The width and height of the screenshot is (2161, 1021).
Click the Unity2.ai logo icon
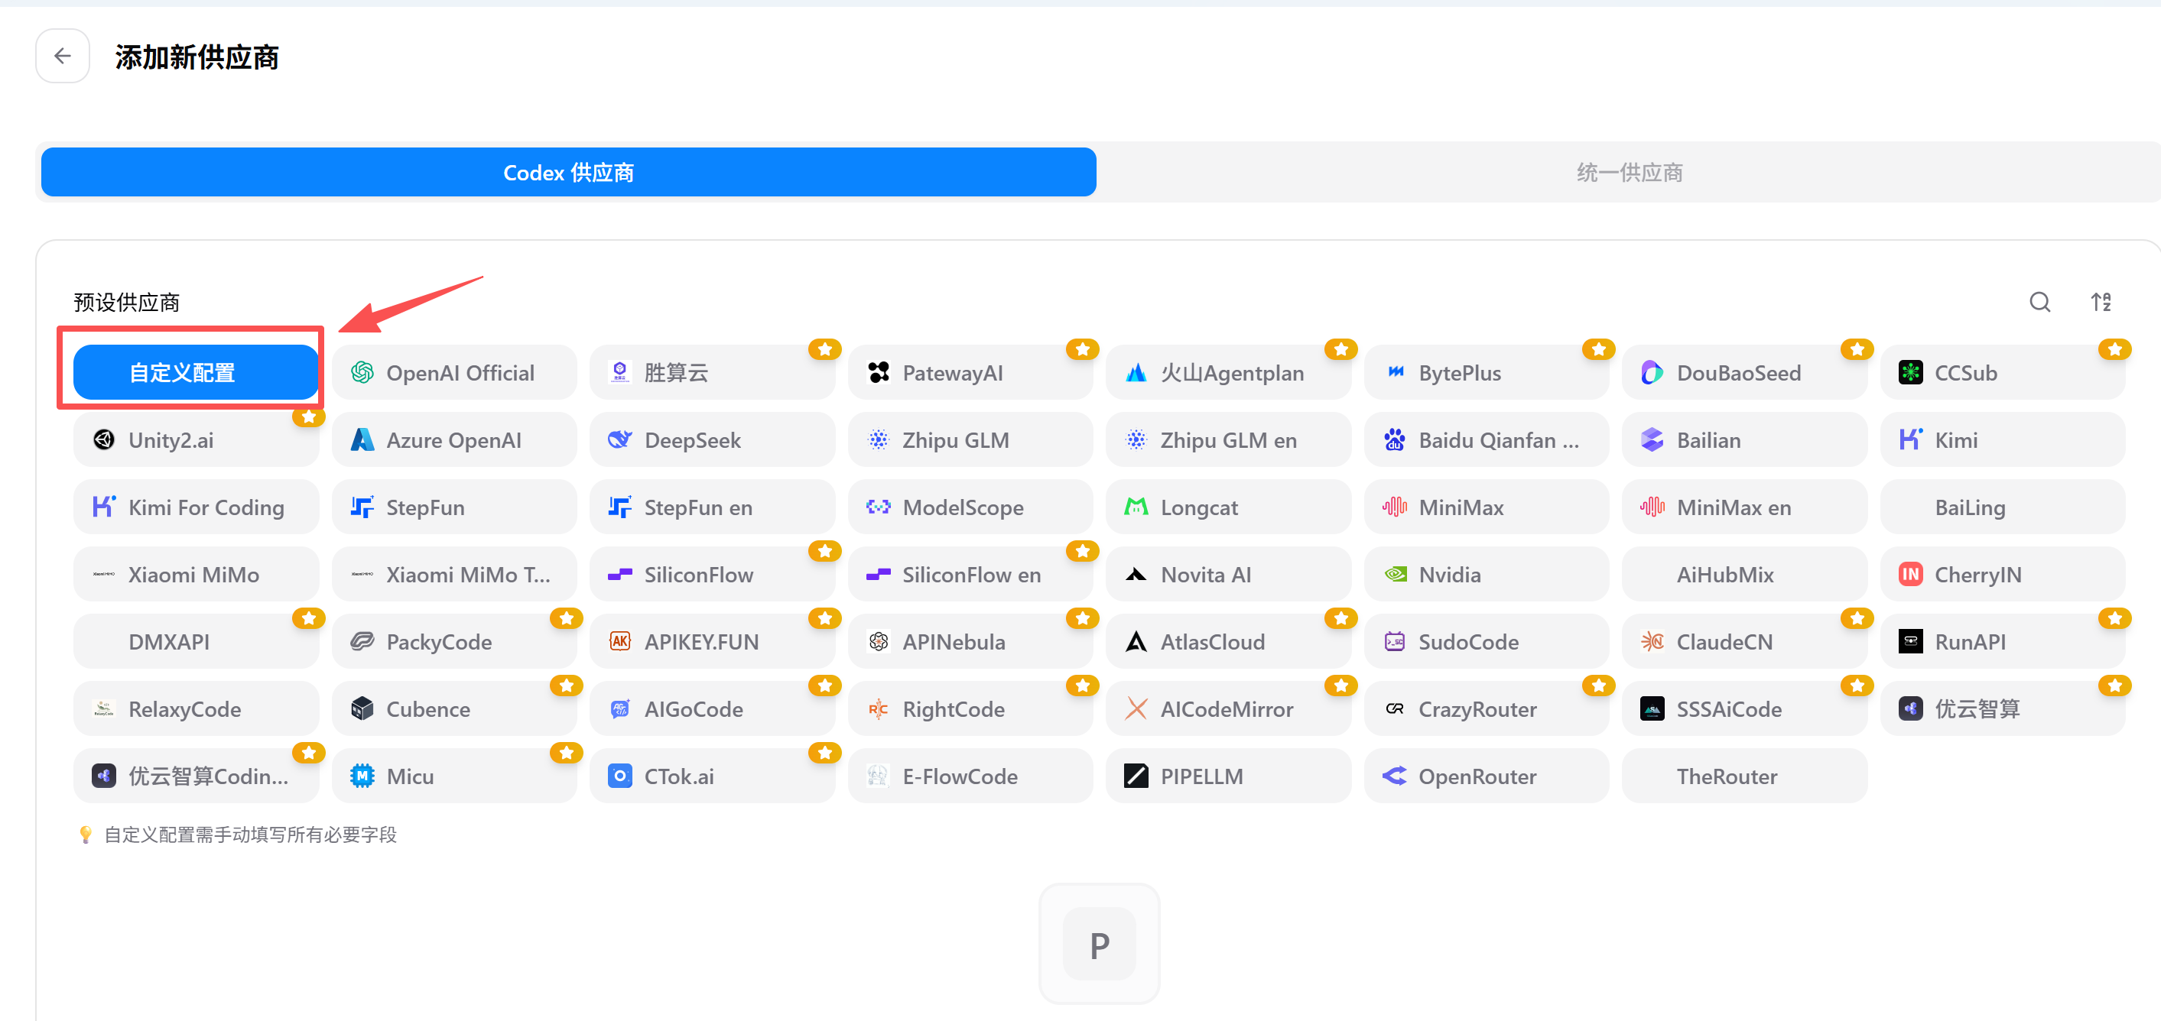tap(104, 439)
